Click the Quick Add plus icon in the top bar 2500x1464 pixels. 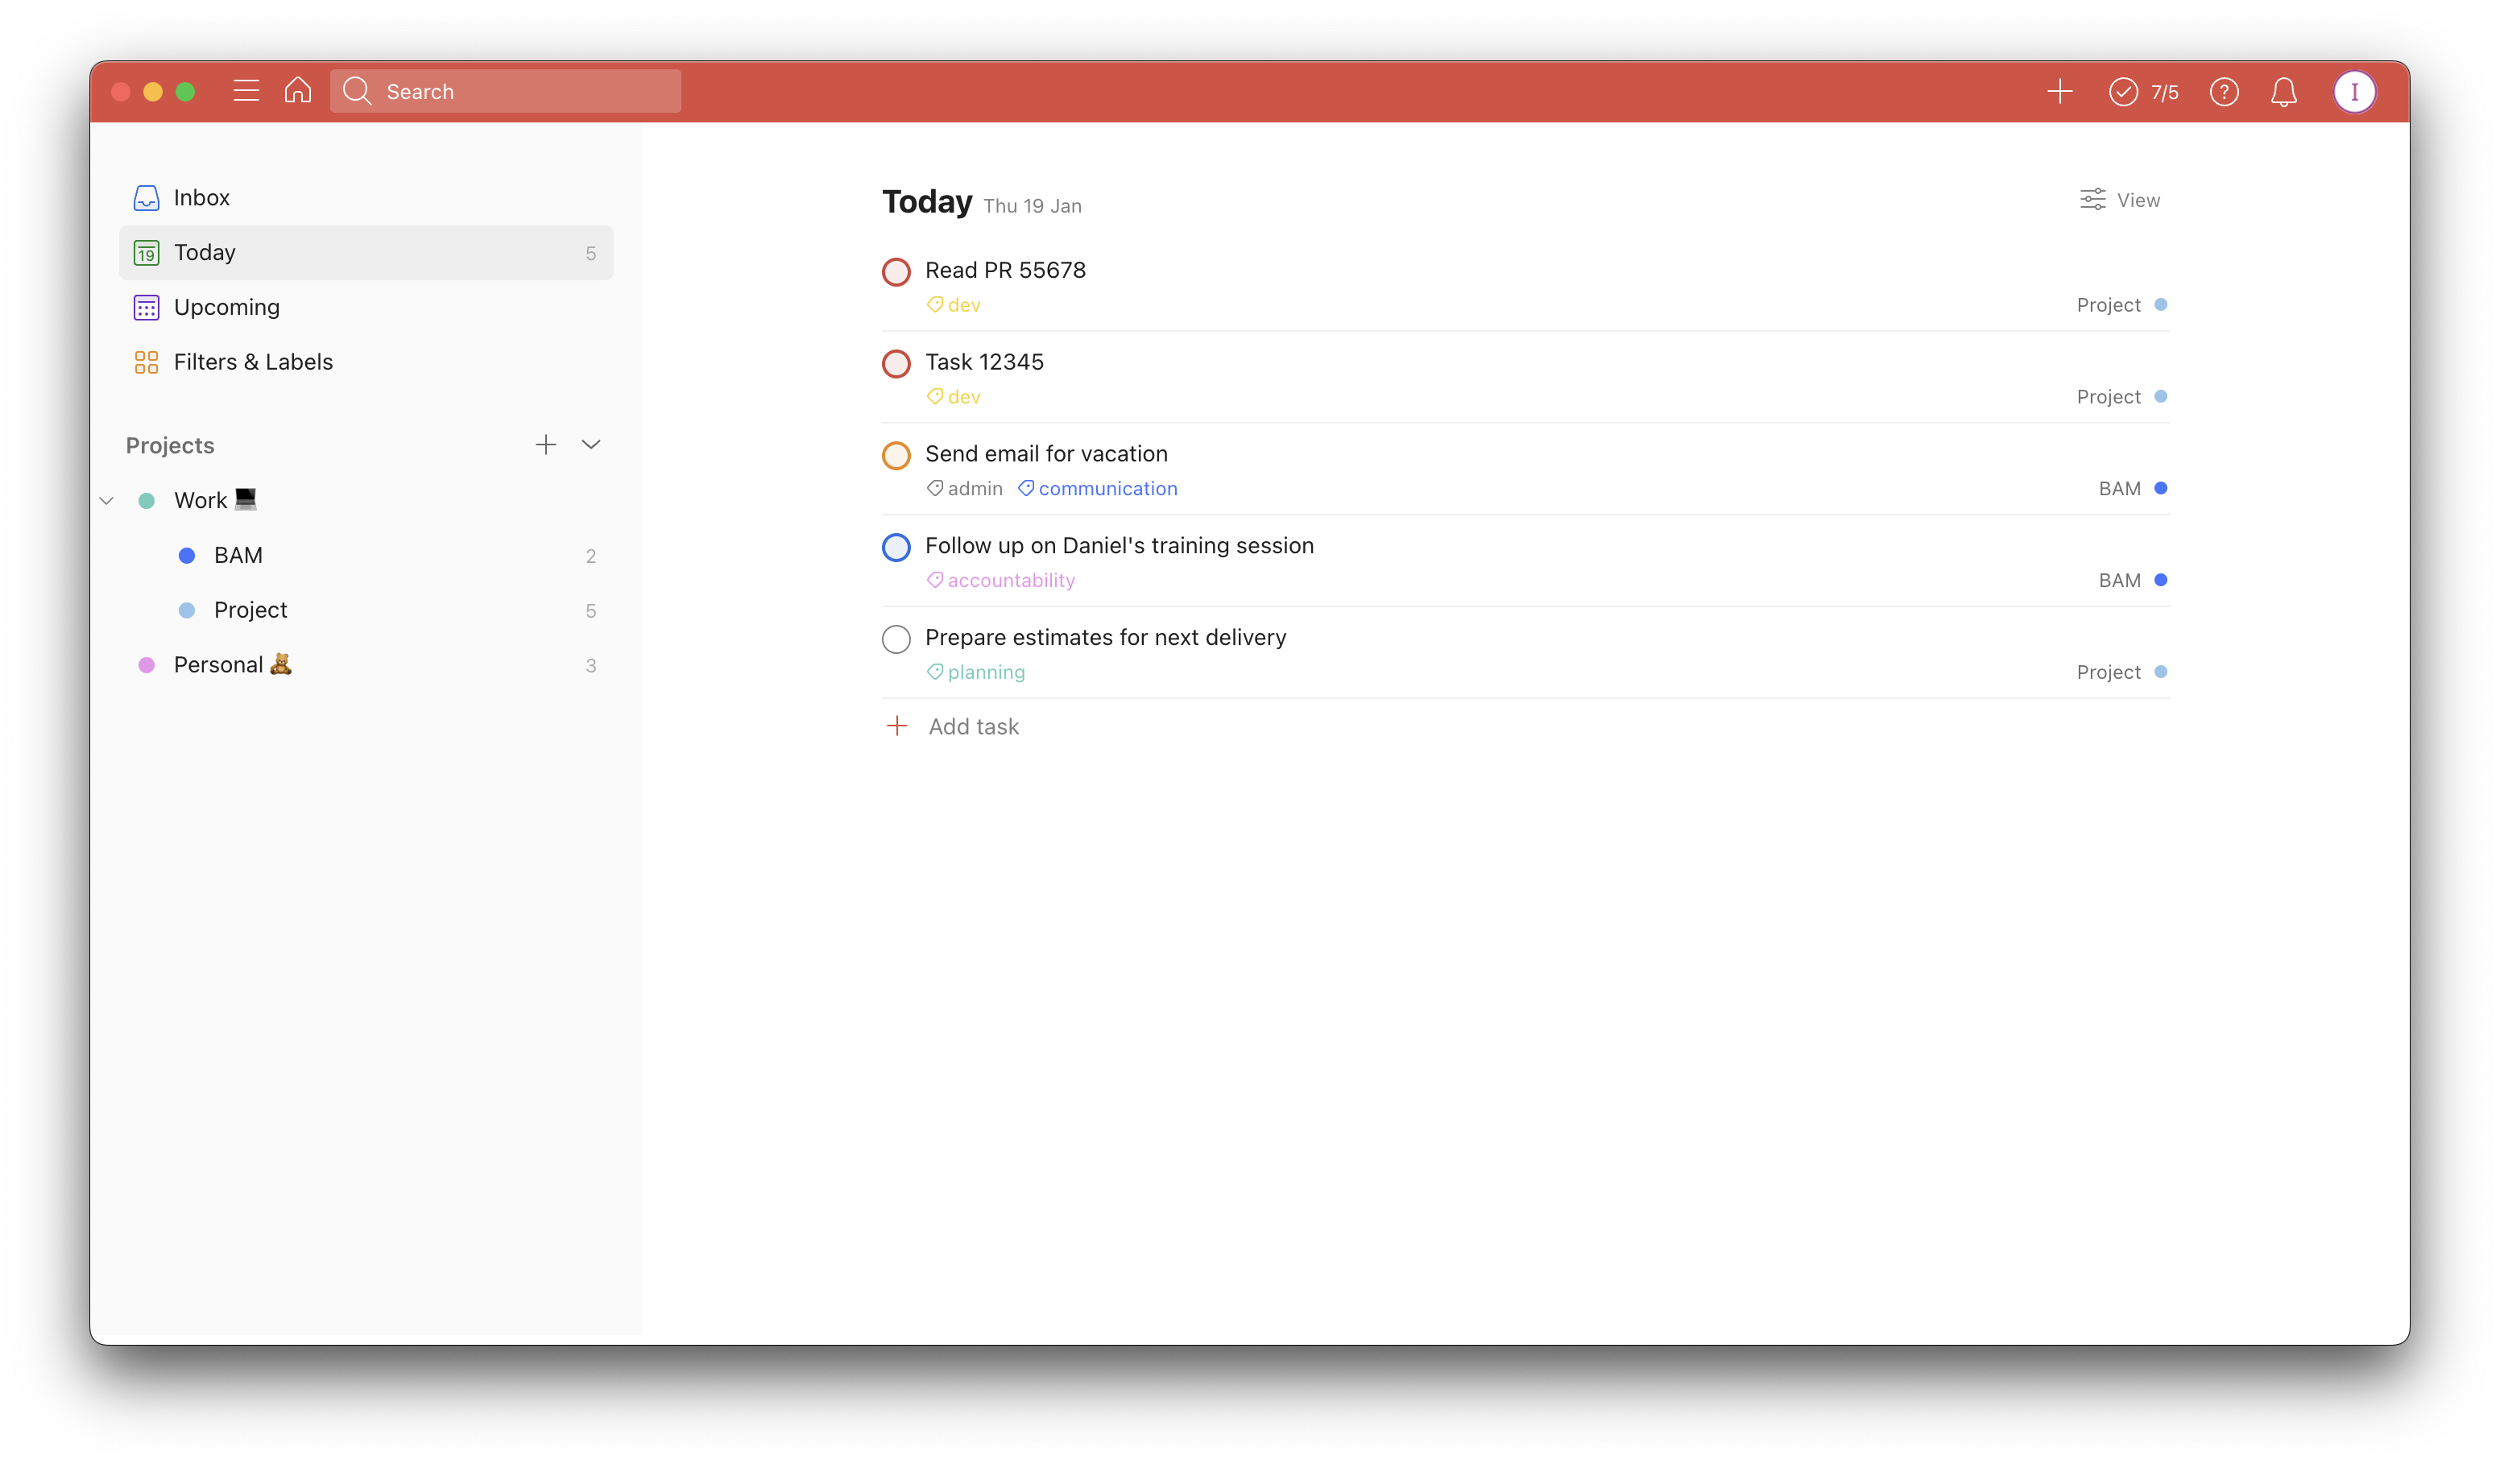pyautogui.click(x=2059, y=91)
